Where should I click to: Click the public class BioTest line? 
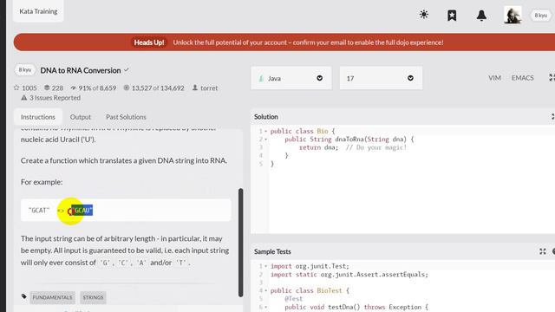point(310,291)
